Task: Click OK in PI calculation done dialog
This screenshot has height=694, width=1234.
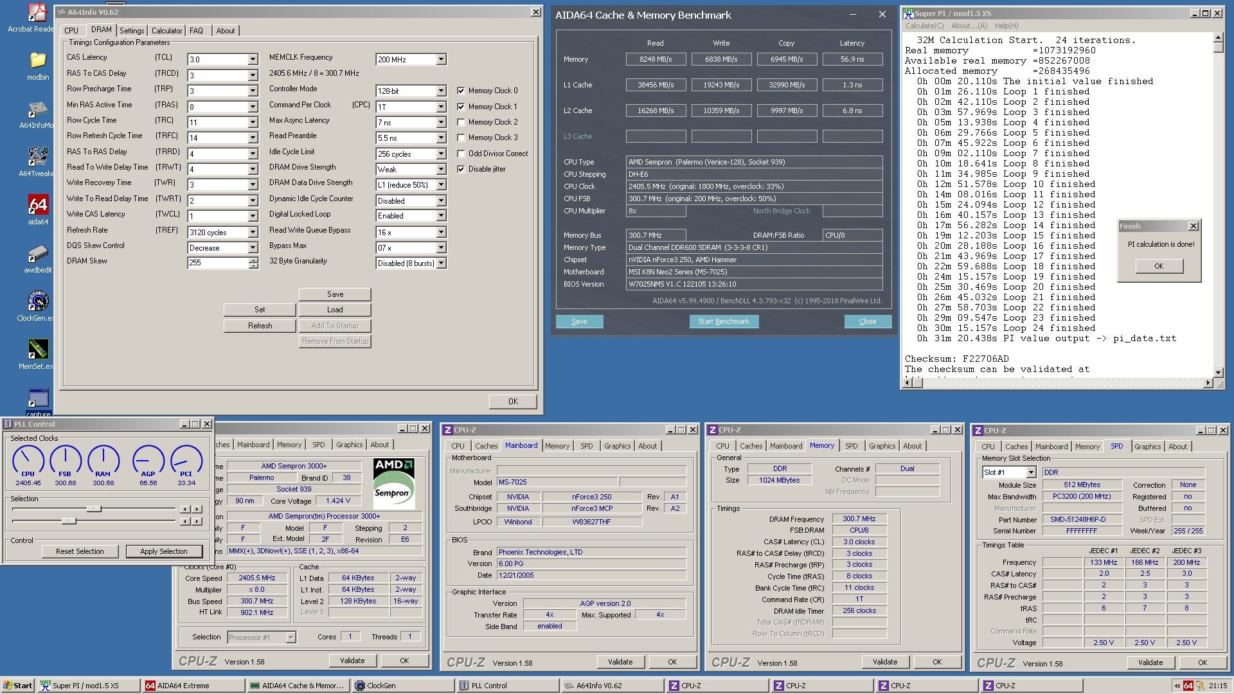Action: click(x=1159, y=266)
